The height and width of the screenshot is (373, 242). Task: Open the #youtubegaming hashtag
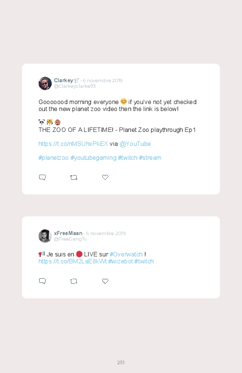click(94, 158)
